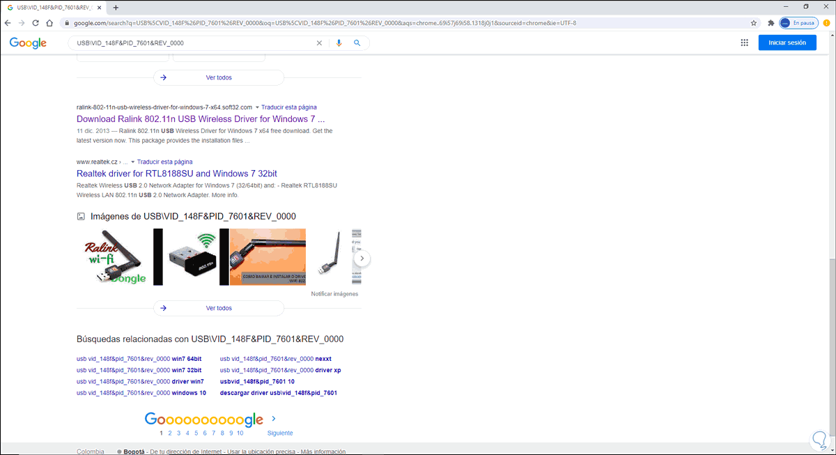Screen dimensions: 836x455
Task: Click the images icon beside 'Imágenes de USB'
Action: point(81,217)
